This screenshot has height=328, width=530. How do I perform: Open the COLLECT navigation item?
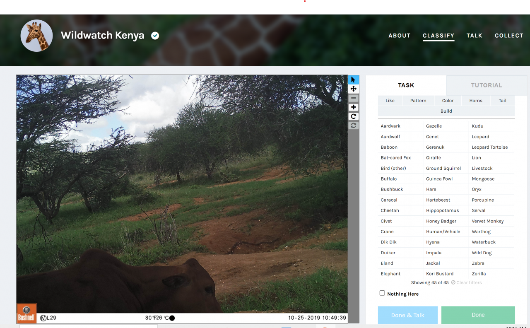point(509,36)
